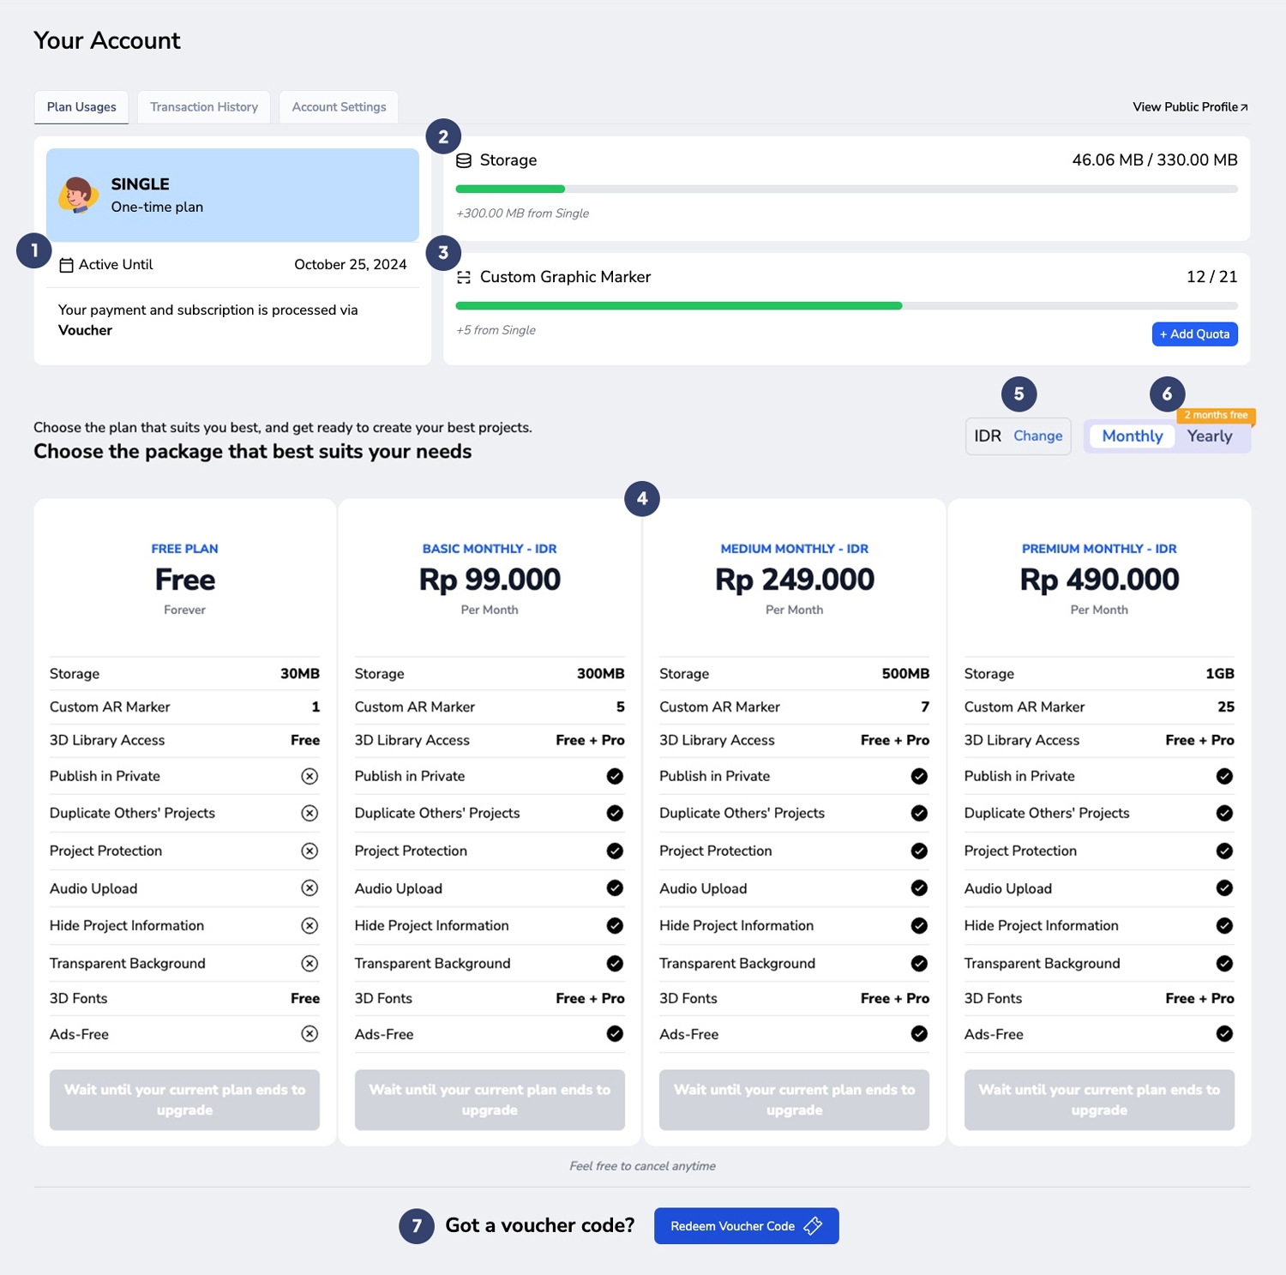Click Premium plan Audio Upload checkmark
Screen dimensions: 1286x1275
click(1224, 888)
